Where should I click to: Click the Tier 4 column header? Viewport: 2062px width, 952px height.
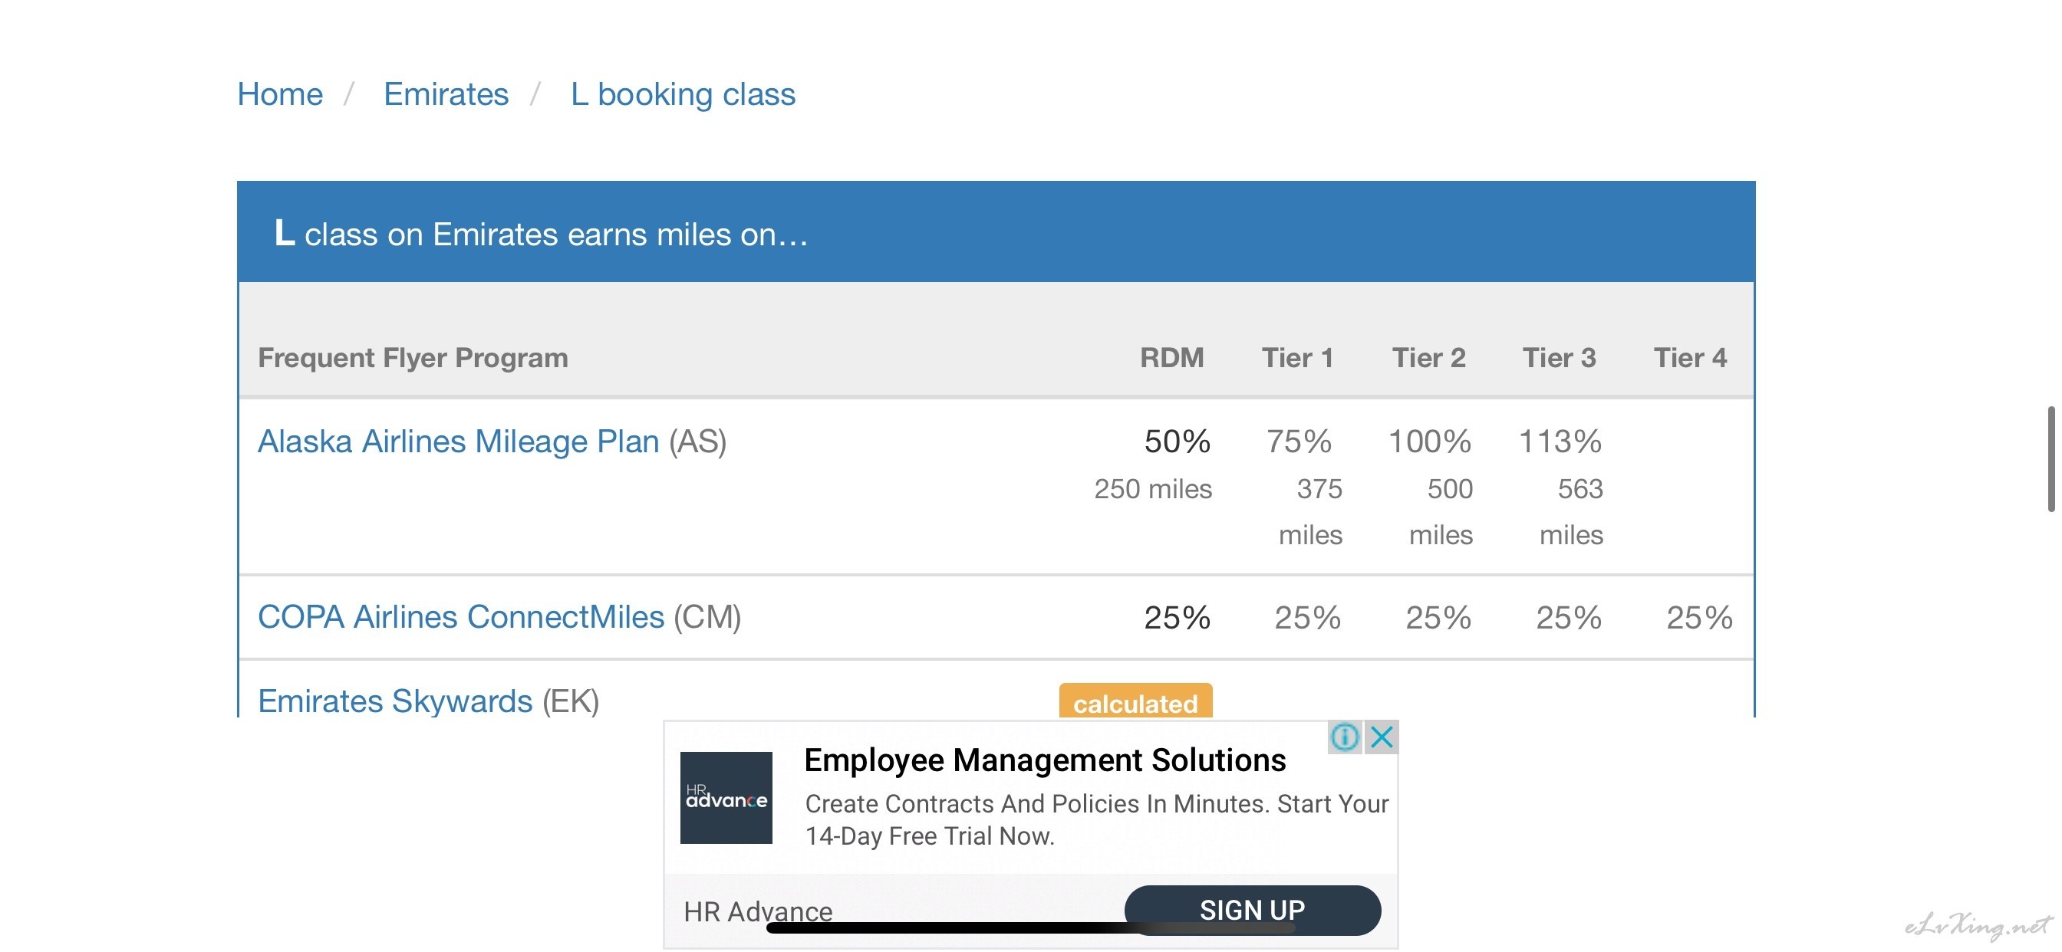pos(1691,358)
